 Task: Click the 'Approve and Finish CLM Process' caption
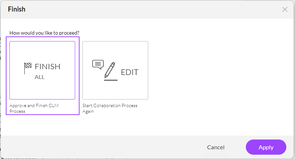click(34, 108)
